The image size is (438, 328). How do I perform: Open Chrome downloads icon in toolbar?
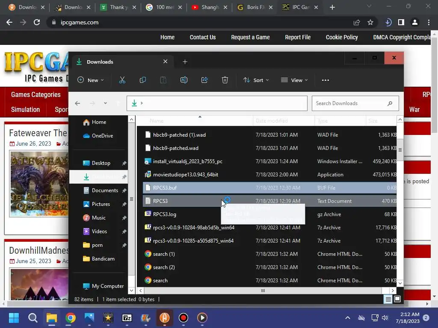(388, 22)
